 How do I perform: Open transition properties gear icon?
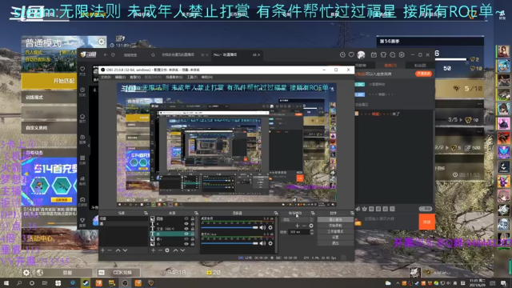[311, 226]
